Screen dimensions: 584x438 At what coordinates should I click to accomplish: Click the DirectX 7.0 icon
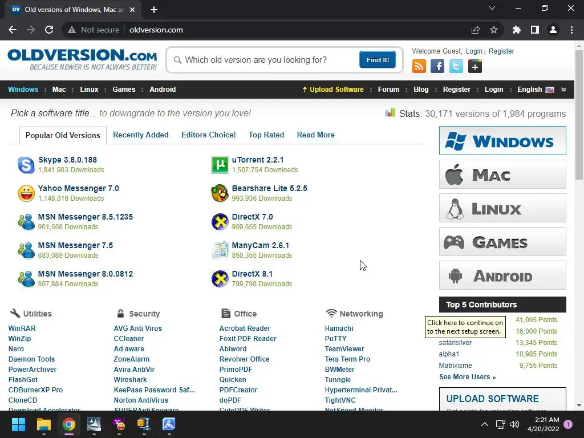220,222
